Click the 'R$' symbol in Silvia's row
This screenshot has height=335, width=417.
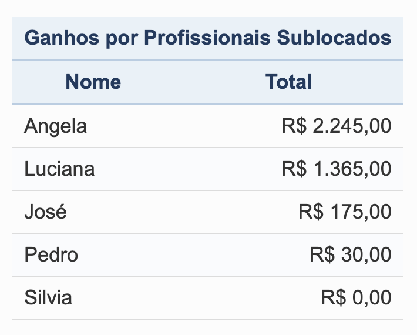click(x=334, y=297)
